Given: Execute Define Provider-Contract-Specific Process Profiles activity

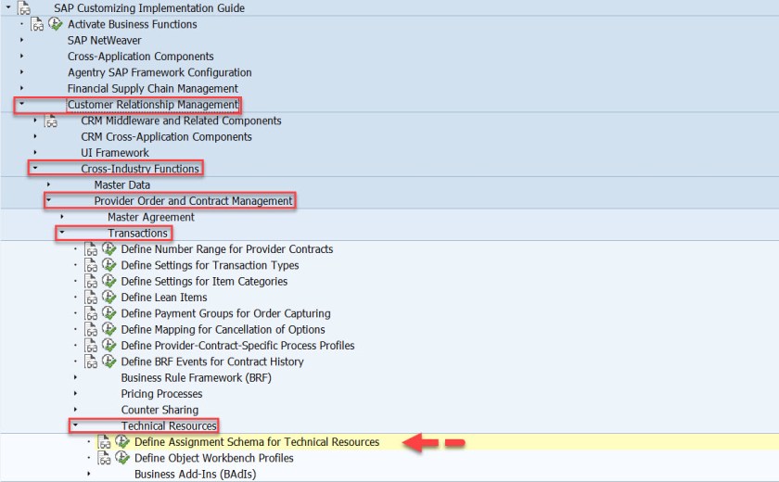Looking at the screenshot, I should [x=109, y=345].
